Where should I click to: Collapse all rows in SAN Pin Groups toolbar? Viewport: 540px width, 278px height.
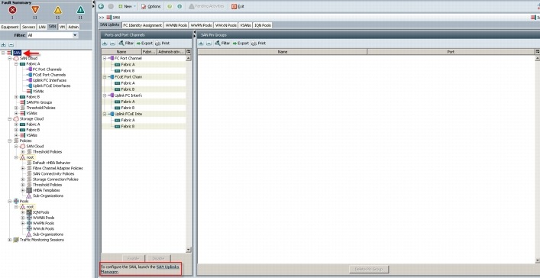pos(209,44)
